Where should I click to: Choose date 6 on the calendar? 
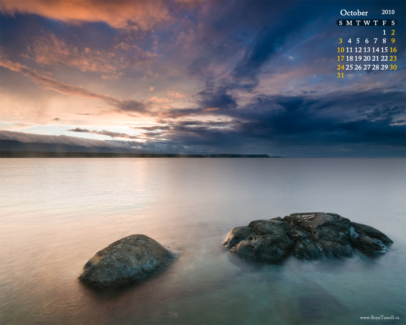[x=367, y=41]
